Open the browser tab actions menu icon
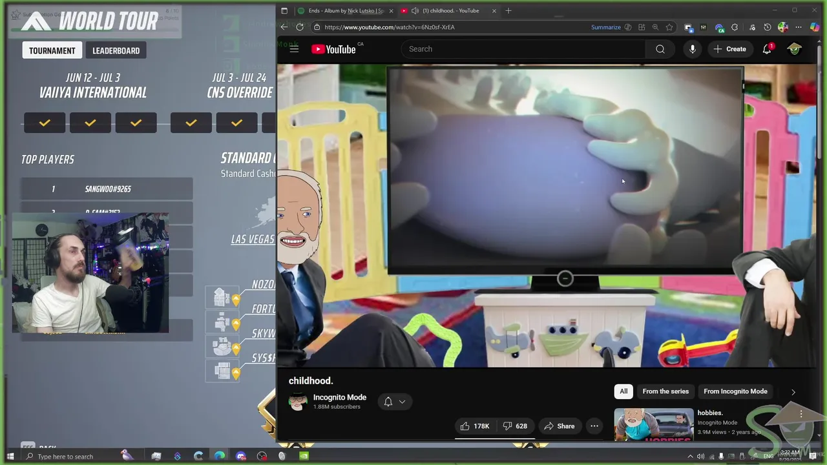The image size is (827, 465). (284, 10)
